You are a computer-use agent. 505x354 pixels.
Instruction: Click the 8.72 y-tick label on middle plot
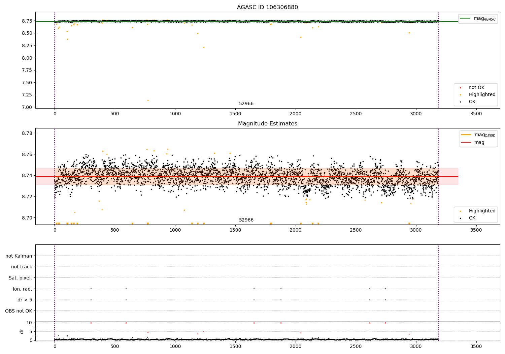coord(27,197)
